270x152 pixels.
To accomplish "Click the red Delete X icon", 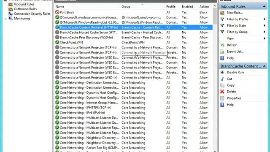I will point(222,92).
